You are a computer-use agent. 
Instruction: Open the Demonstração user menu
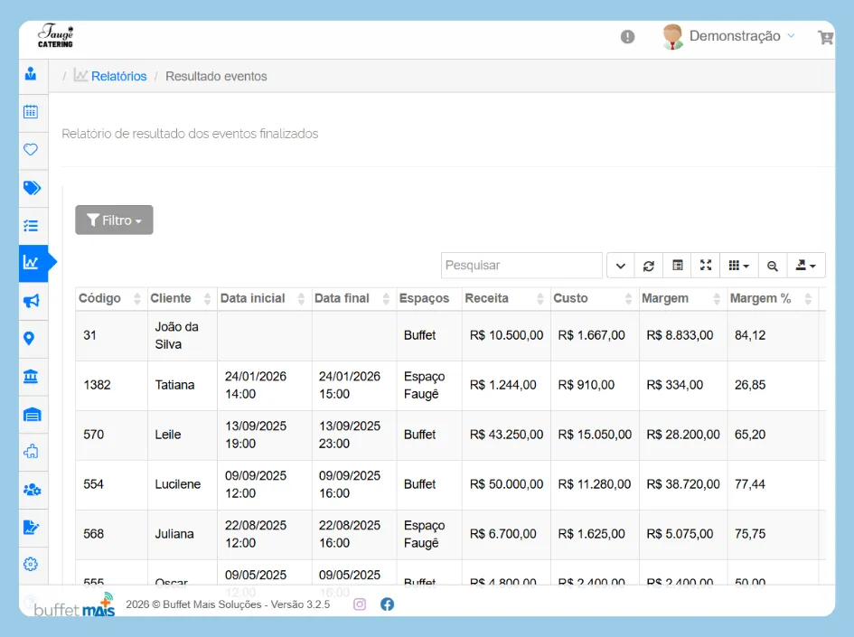click(x=729, y=36)
